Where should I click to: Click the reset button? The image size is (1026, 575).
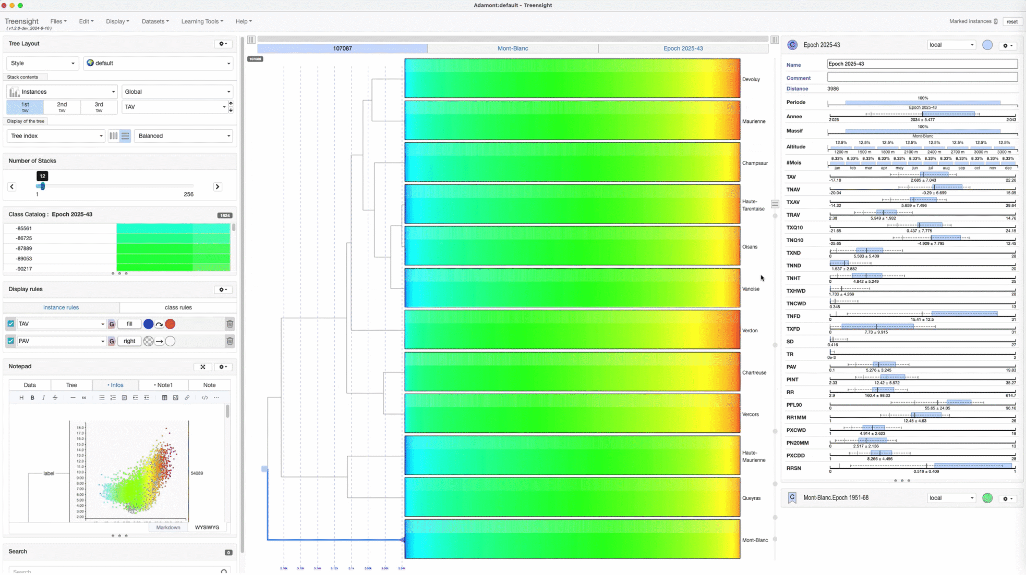(1012, 21)
